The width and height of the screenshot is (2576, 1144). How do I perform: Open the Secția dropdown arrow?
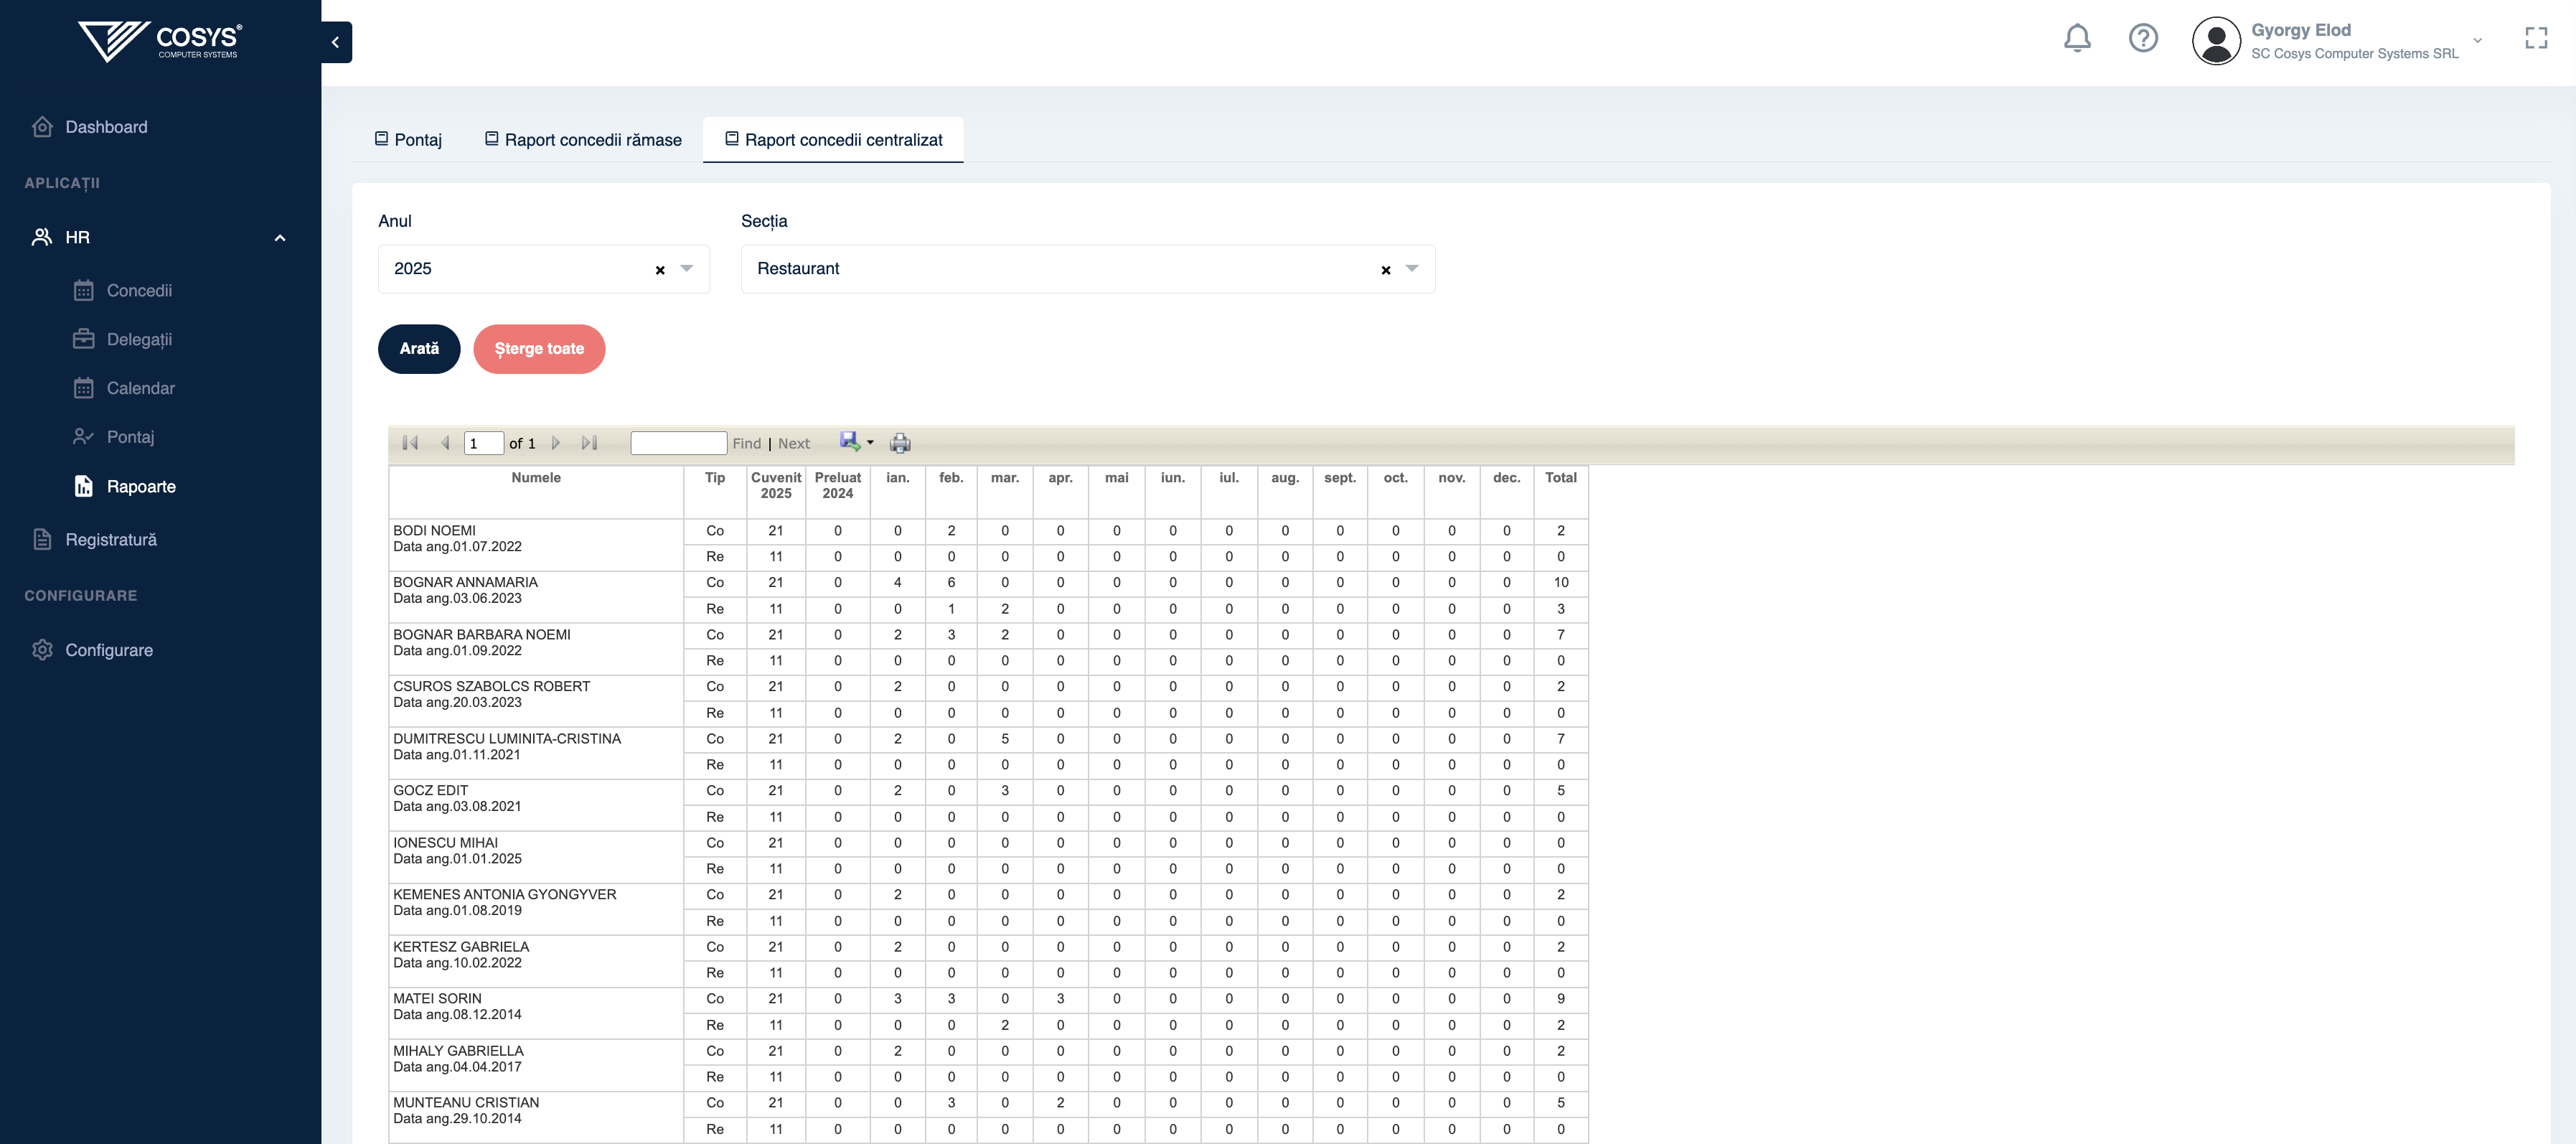[1412, 269]
